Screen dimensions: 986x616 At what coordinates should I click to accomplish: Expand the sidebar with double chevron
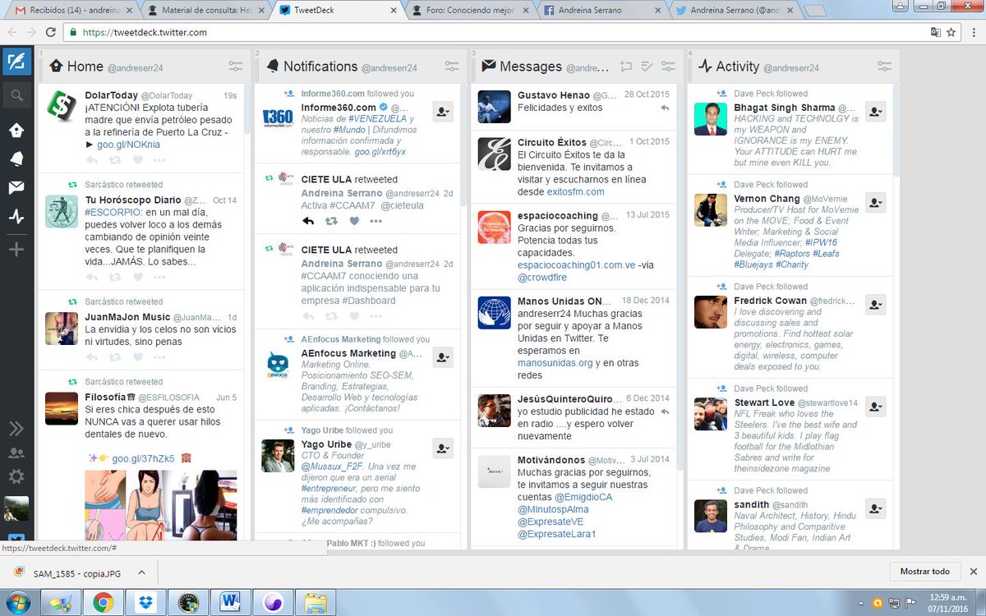click(16, 428)
